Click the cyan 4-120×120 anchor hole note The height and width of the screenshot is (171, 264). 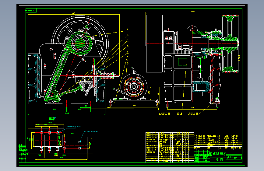[x=90, y=131]
